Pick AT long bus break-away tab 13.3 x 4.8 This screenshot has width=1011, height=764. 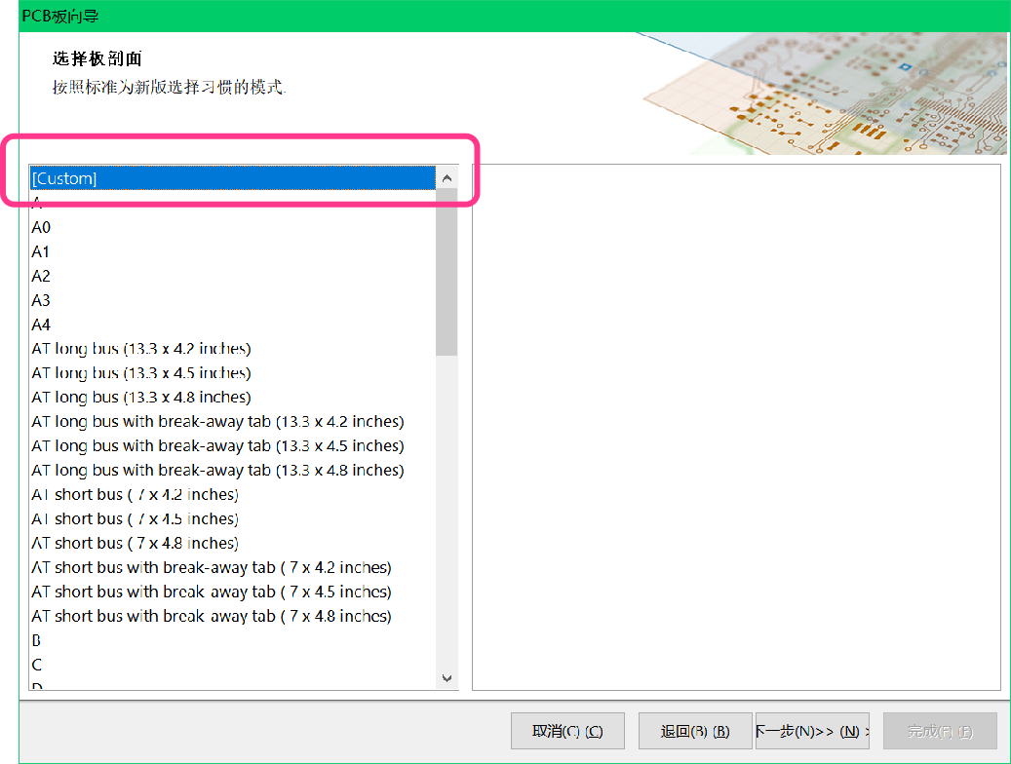coord(233,471)
